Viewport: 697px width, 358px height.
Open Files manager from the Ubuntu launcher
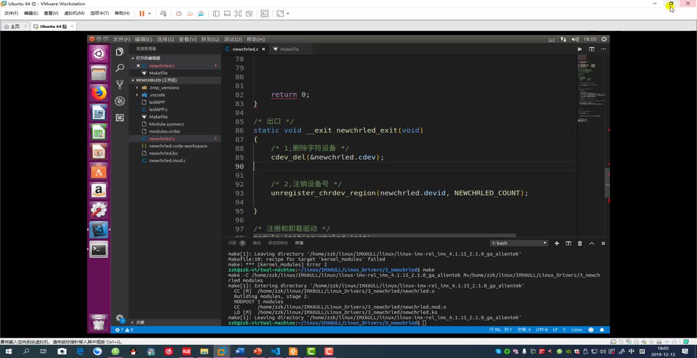(x=99, y=73)
